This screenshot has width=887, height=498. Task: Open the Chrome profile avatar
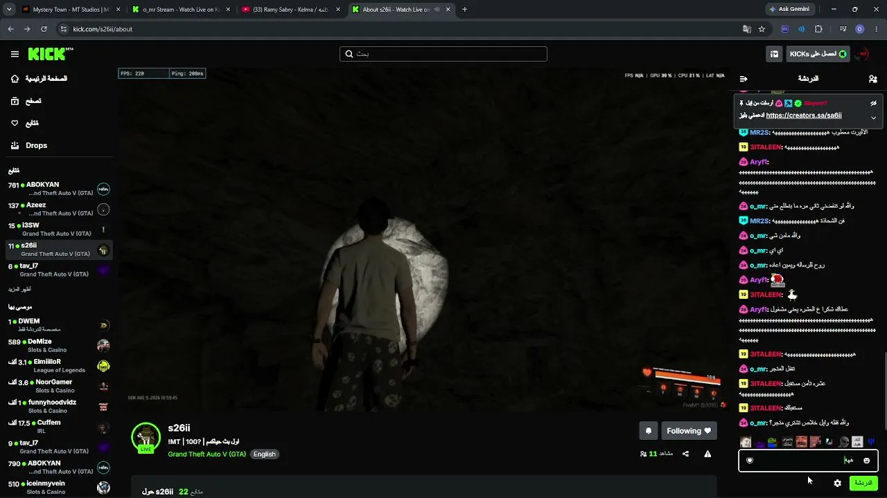click(x=859, y=29)
